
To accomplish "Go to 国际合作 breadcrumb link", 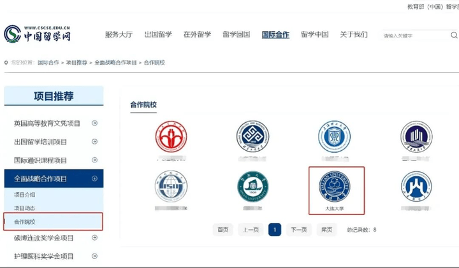I will (48, 62).
